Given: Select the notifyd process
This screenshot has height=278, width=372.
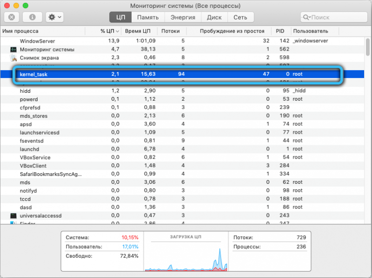Looking at the screenshot, I should tap(182, 191).
